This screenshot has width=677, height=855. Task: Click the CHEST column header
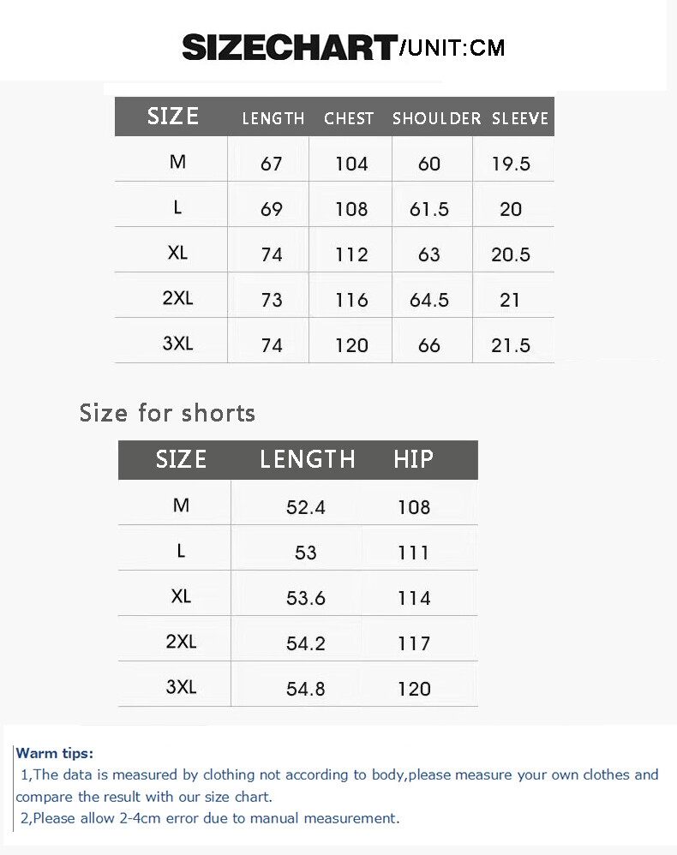coord(349,119)
